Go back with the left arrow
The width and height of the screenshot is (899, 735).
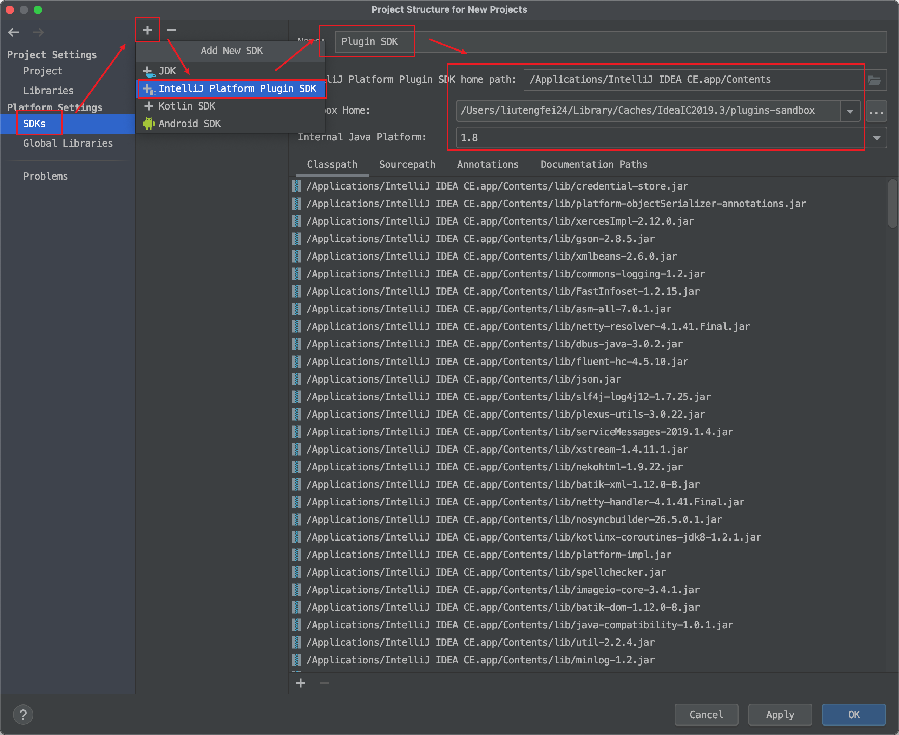14,32
